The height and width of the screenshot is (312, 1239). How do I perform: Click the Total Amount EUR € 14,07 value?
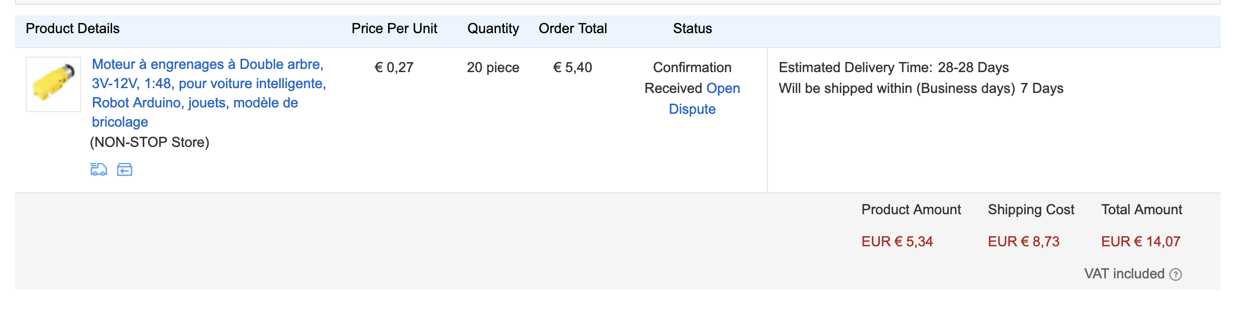click(1141, 241)
